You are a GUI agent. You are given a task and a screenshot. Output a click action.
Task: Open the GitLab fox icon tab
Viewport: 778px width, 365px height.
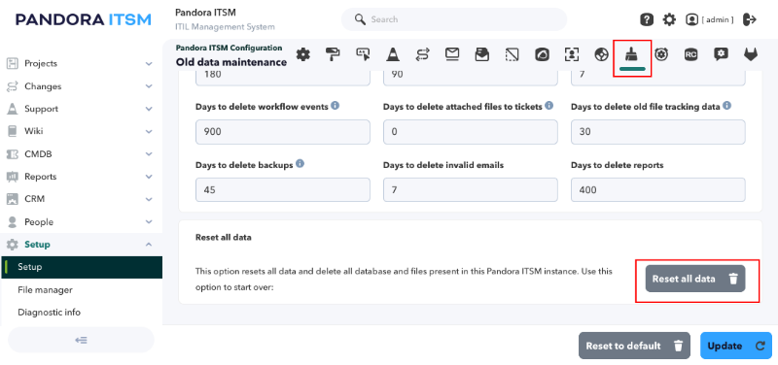[751, 54]
